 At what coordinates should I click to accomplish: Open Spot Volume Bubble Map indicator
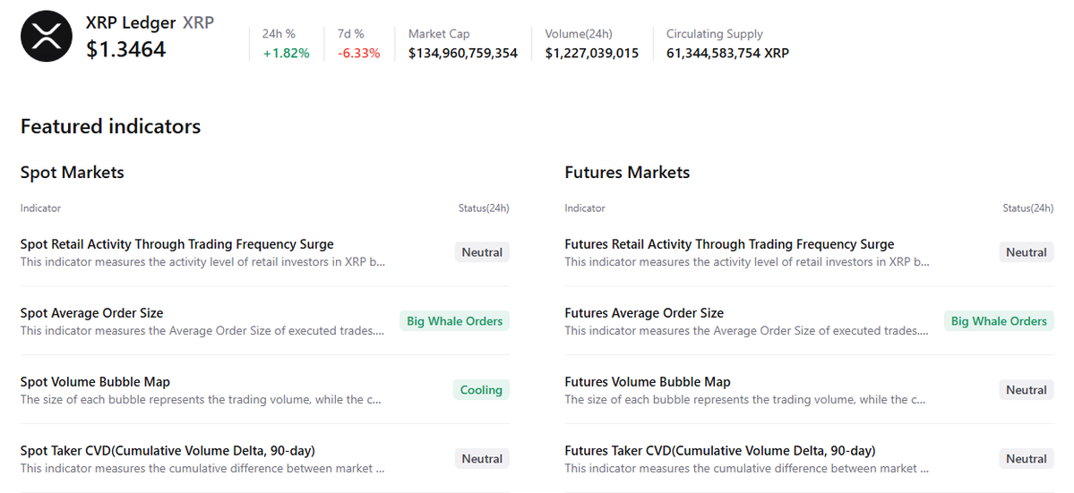[x=95, y=382]
